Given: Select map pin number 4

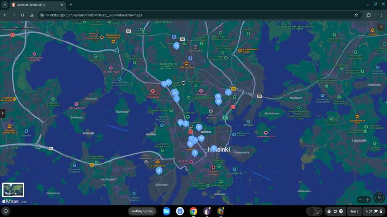Looking at the screenshot, I should pos(159,170).
